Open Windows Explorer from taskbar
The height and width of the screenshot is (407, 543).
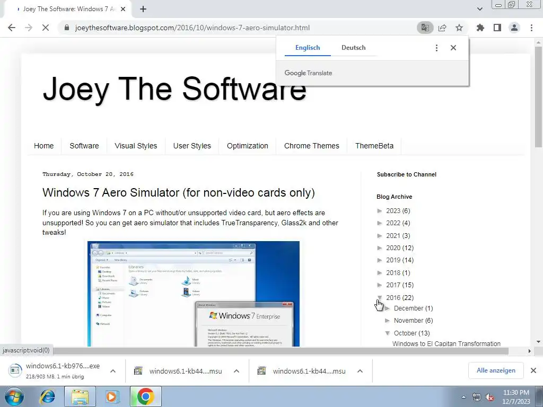point(80,396)
